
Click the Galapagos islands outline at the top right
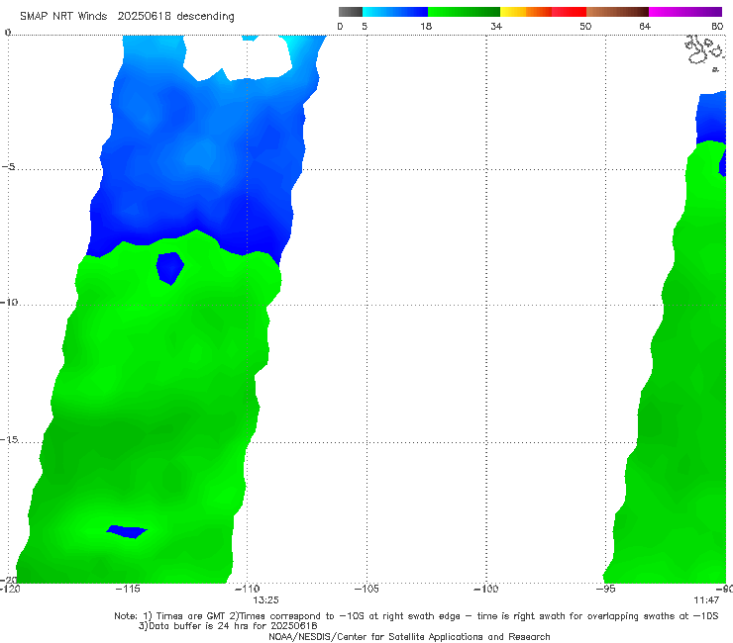click(x=704, y=52)
